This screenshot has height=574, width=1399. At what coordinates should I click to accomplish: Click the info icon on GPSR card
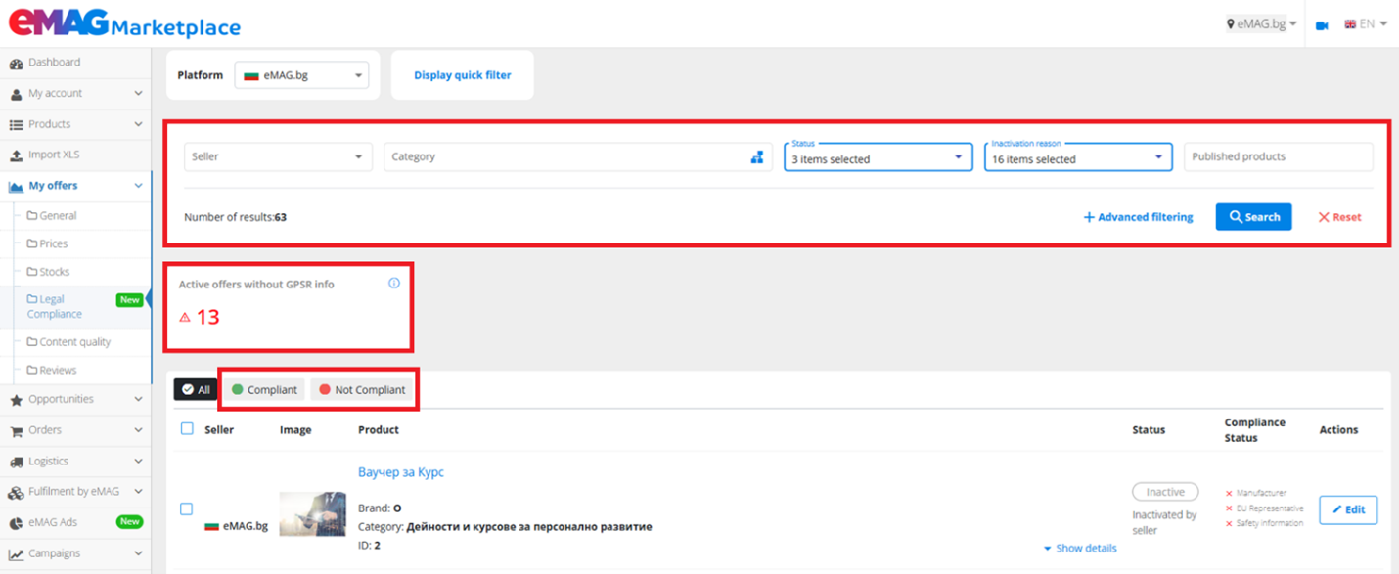click(394, 284)
